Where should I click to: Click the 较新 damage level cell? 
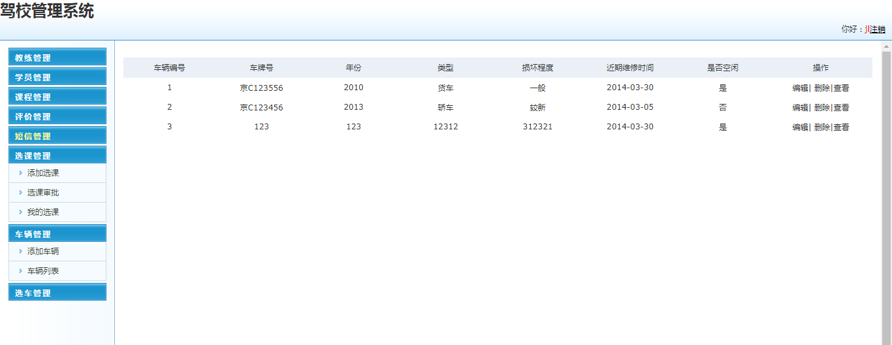click(x=537, y=108)
